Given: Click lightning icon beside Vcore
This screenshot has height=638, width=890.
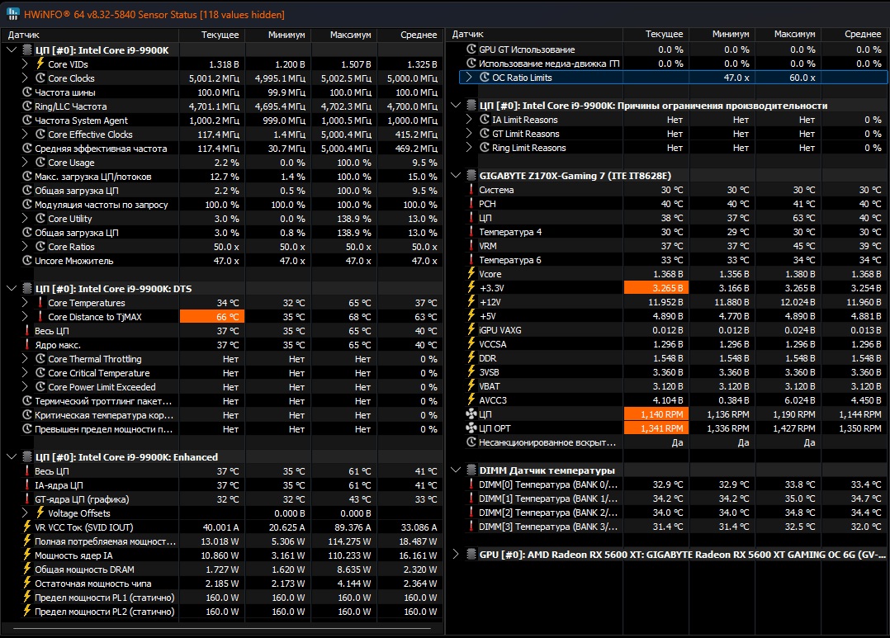Looking at the screenshot, I should [x=471, y=274].
